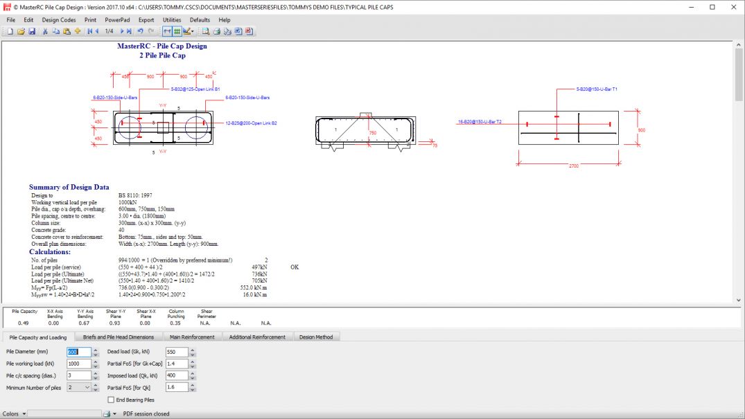This screenshot has height=419, width=745.
Task: Jump to the last pile cap record
Action: click(x=129, y=31)
